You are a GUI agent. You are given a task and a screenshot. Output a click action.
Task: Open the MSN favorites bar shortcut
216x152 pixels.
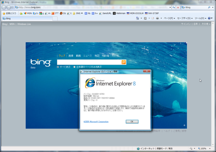[28, 13]
